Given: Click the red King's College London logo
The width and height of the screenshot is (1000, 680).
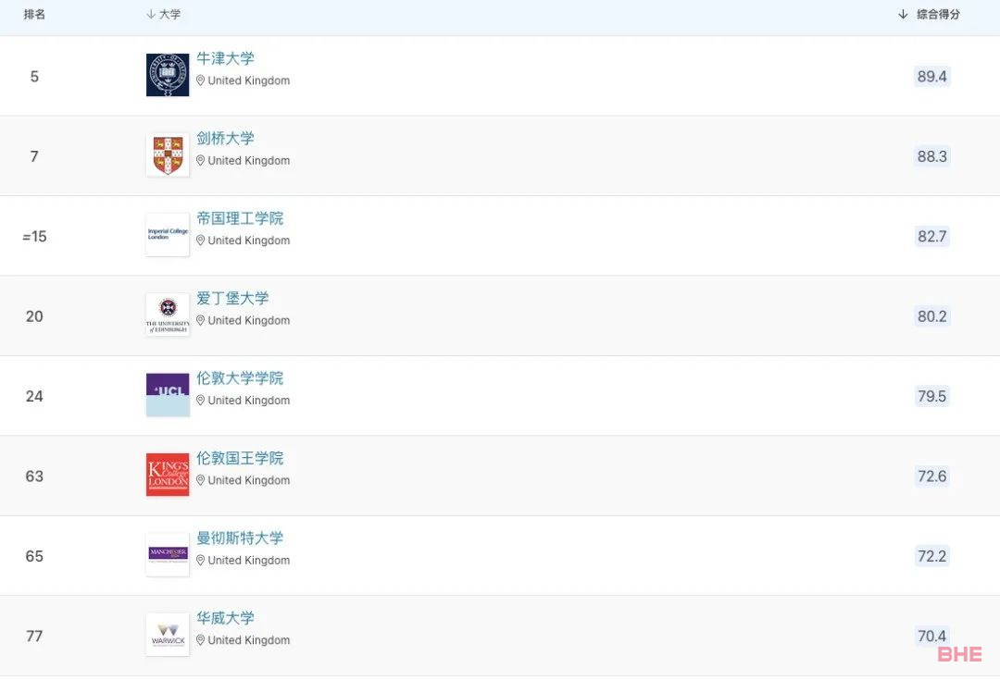Looking at the screenshot, I should (x=168, y=475).
